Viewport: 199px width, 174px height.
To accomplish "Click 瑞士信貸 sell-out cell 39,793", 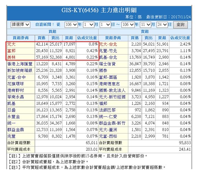I will [149, 64].
